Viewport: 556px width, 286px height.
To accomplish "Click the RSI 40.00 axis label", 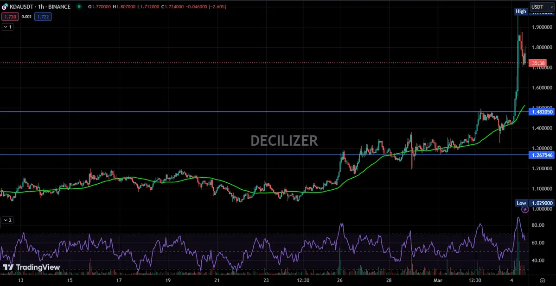I will pos(537,261).
